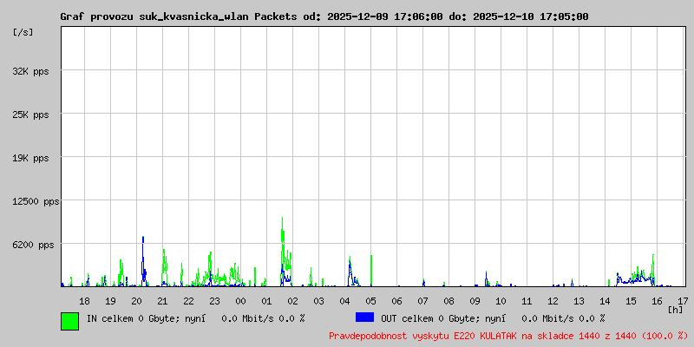
Task: Click the hour label '02' on time axis
Action: 292,301
